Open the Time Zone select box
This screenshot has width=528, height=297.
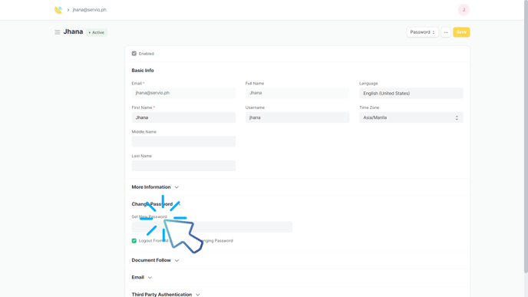point(411,117)
